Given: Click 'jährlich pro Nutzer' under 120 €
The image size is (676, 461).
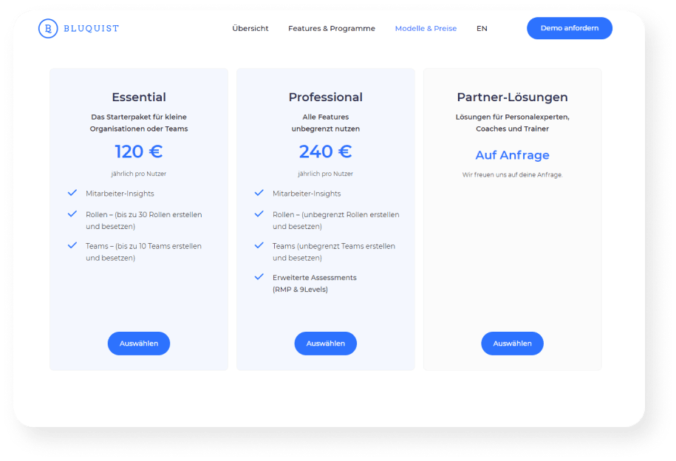Looking at the screenshot, I should 138,174.
